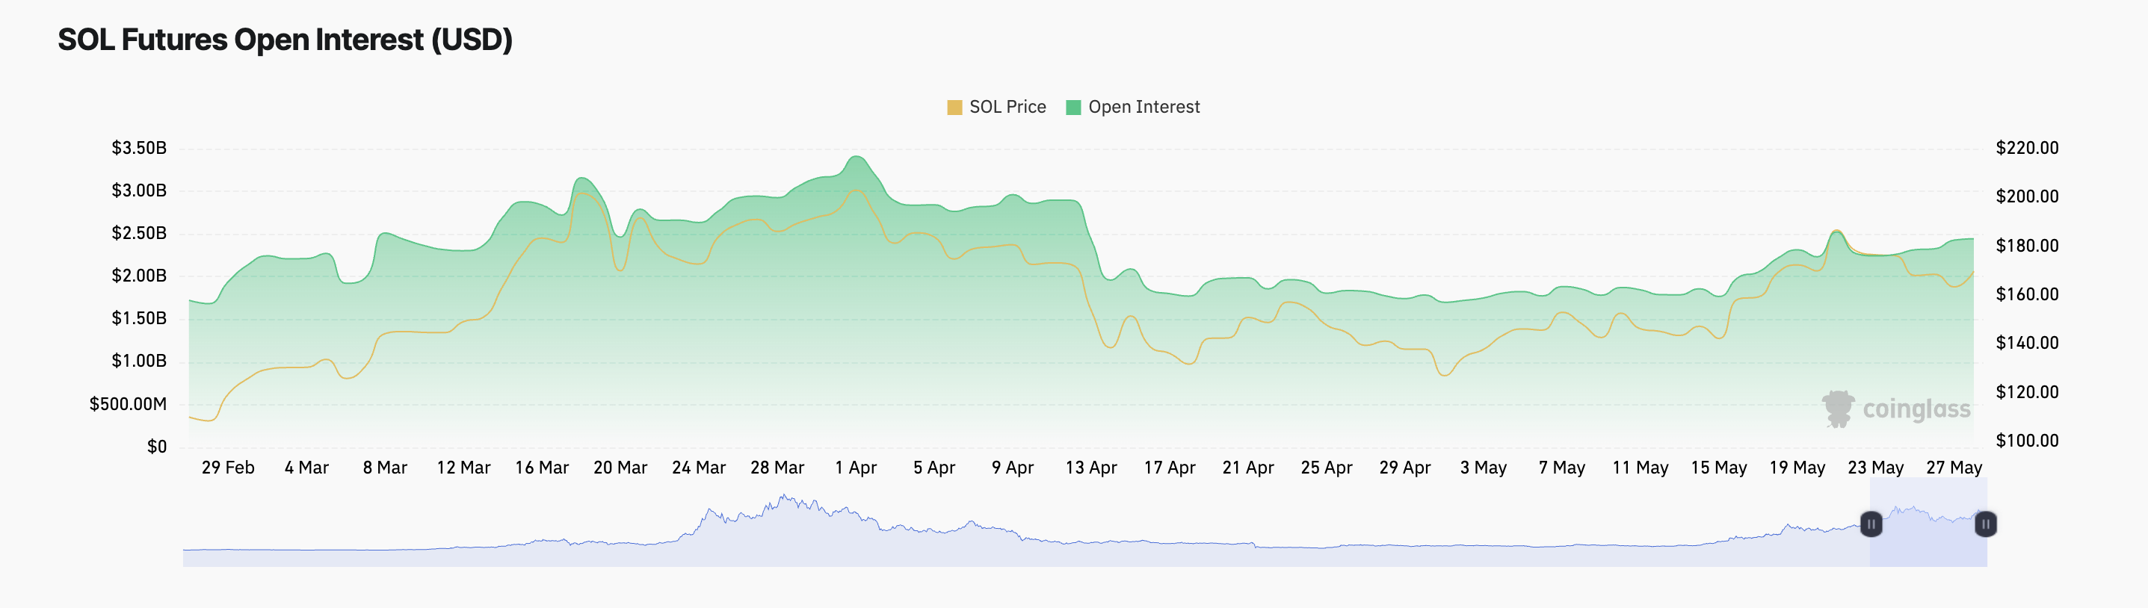
Task: Click the $220.00 price axis label
Action: tap(2026, 148)
